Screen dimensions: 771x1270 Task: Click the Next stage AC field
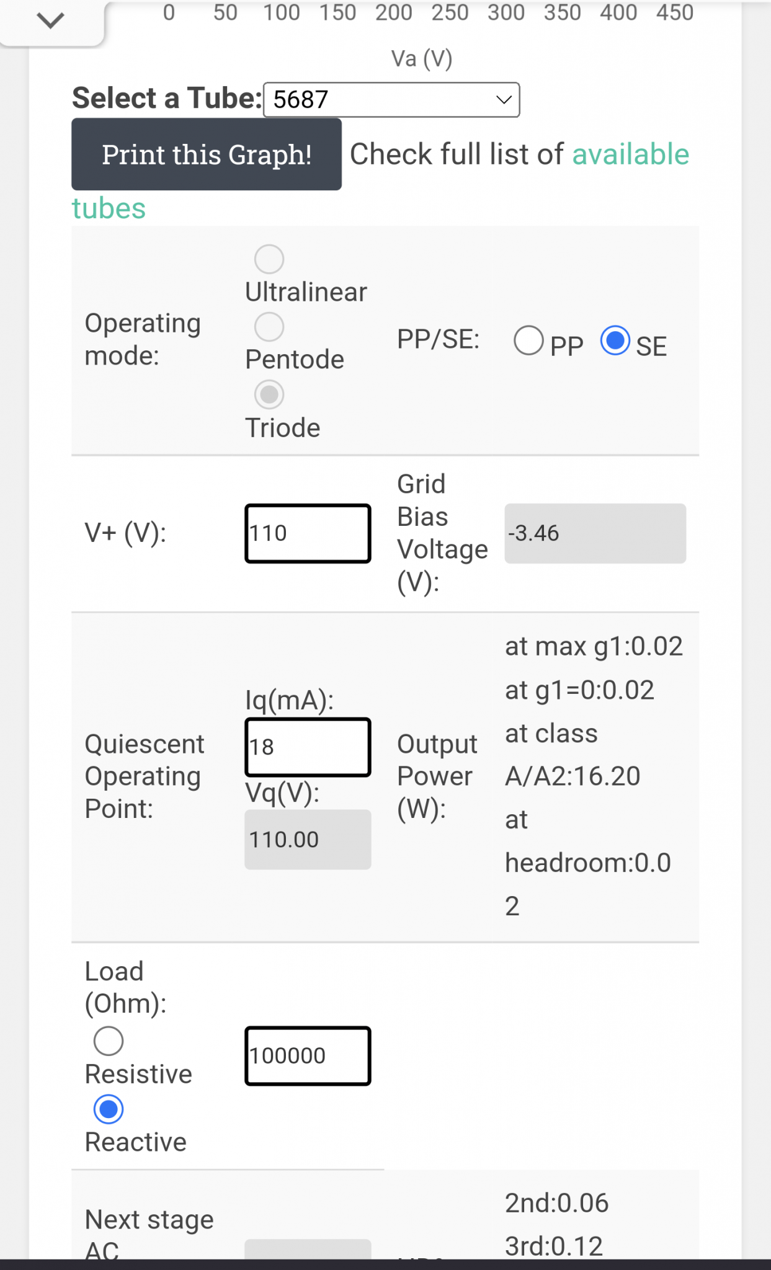(308, 1249)
